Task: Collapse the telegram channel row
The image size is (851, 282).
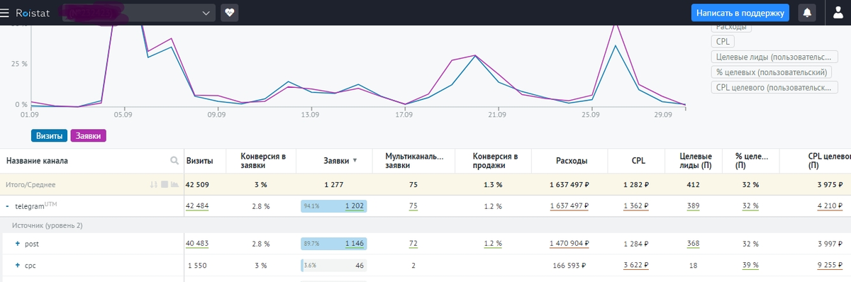Action: pos(7,205)
